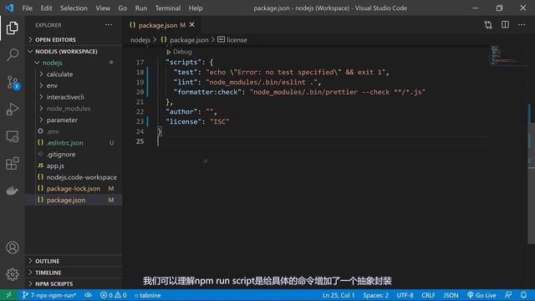Collapse the nodejs folder
This screenshot has width=535, height=301.
pyautogui.click(x=74, y=63)
